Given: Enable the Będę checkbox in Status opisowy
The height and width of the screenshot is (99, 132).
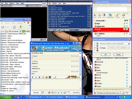Looking at the screenshot, I should pos(101,48).
